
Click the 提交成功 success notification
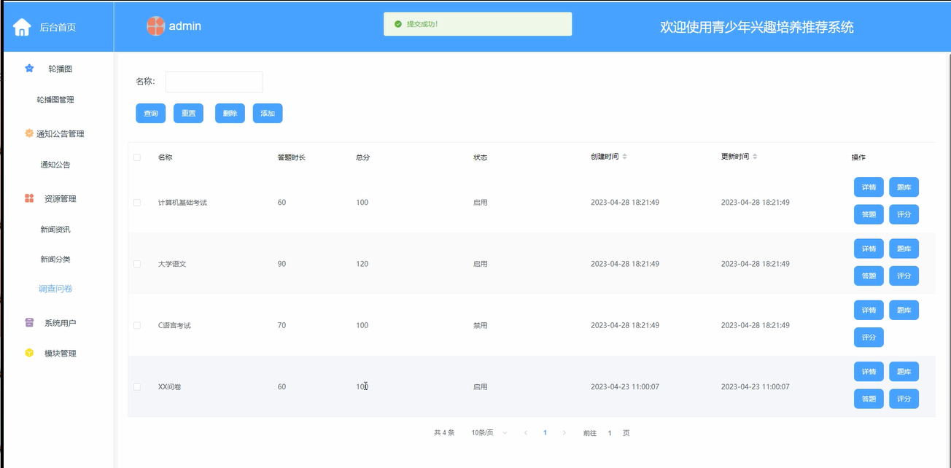[478, 24]
